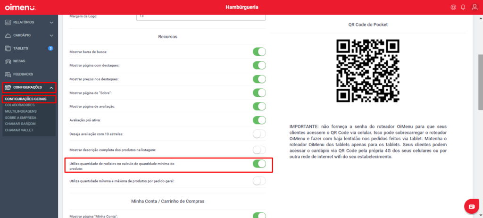Click QR Code do Pocket heading
The width and height of the screenshot is (483, 218).
(368, 25)
